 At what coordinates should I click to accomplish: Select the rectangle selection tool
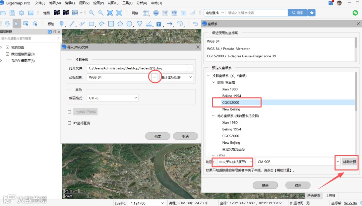[x=25, y=23]
